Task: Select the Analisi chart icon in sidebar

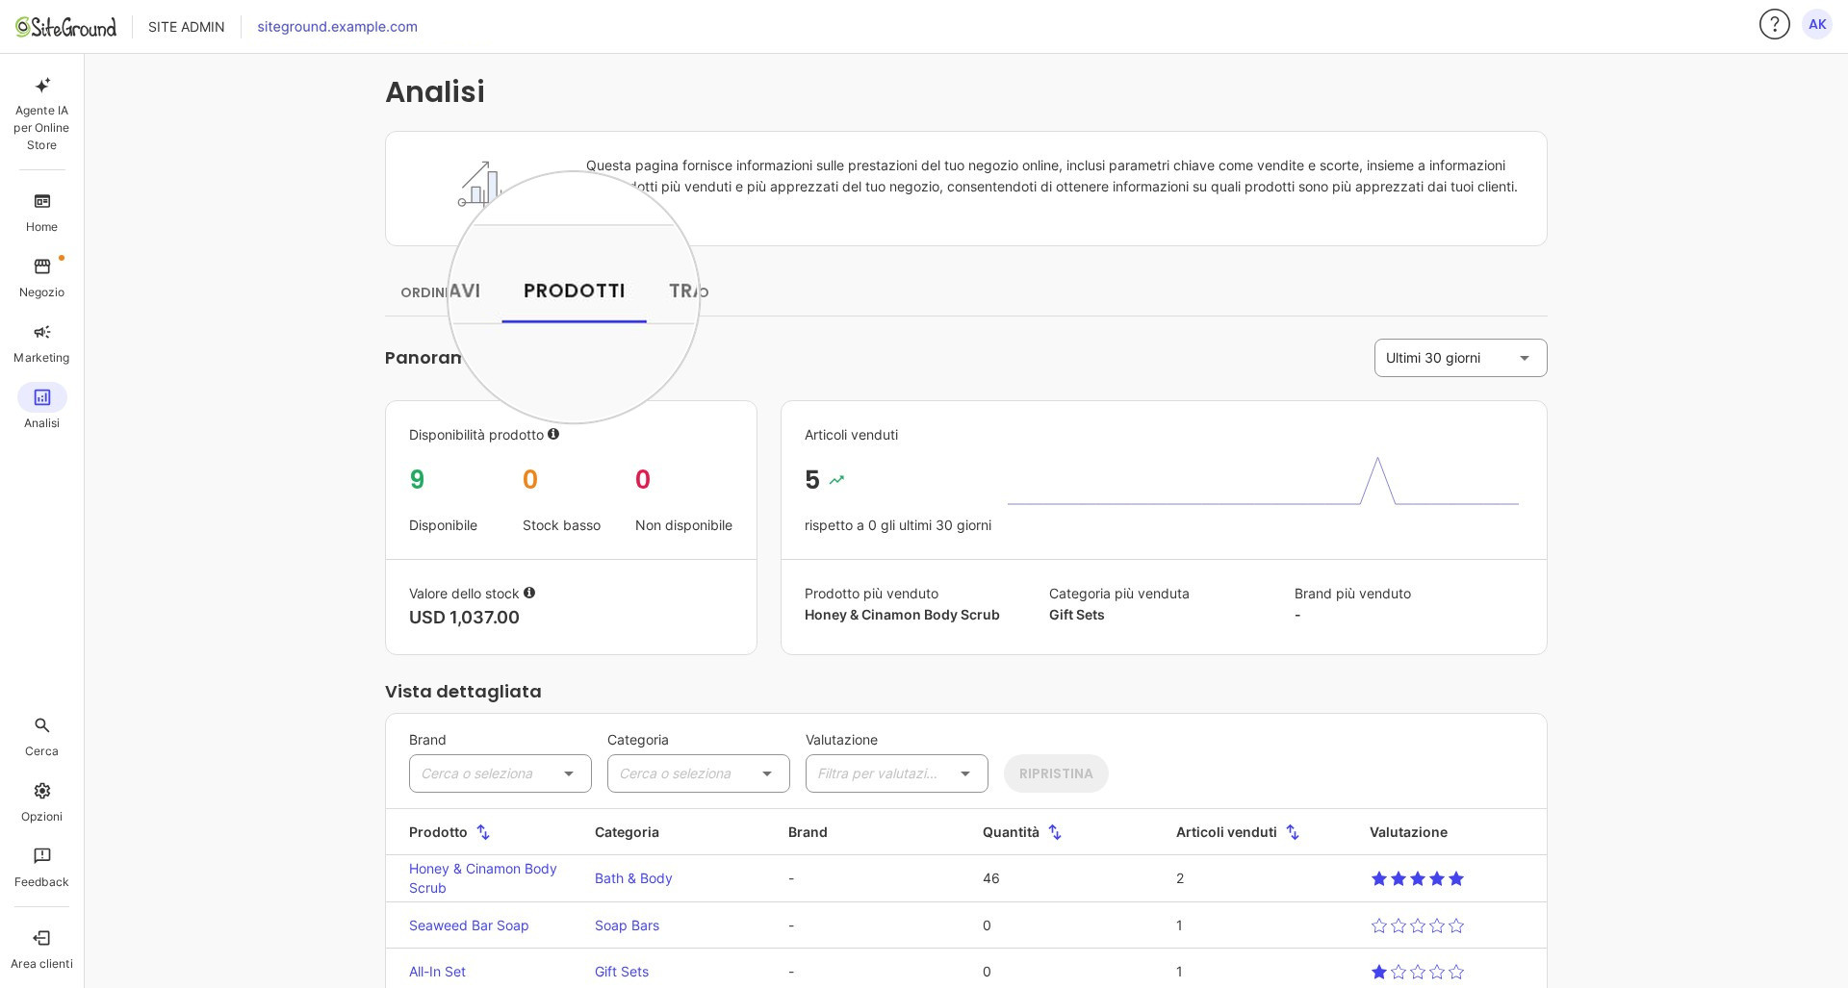Action: (x=41, y=397)
